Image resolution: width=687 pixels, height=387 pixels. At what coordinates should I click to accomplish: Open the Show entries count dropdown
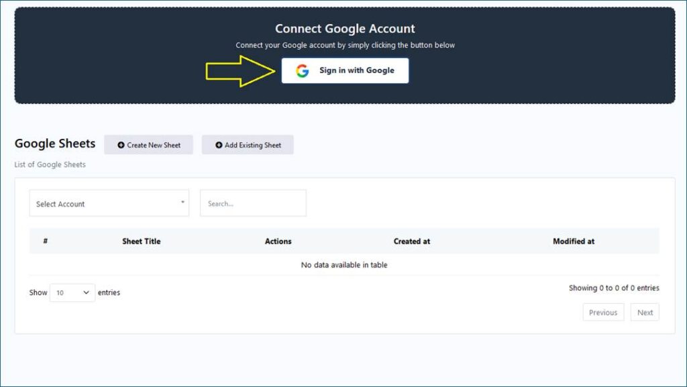(72, 292)
